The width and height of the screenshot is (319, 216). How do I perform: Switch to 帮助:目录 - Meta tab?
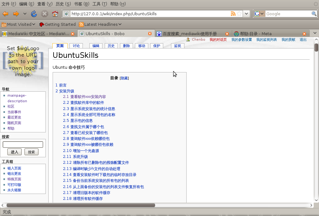pyautogui.click(x=270, y=34)
